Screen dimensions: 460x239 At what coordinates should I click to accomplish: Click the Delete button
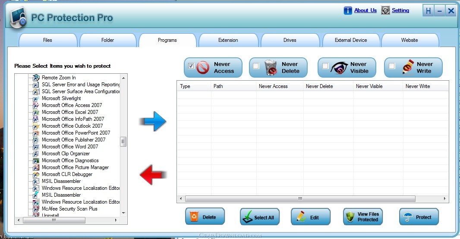point(205,217)
